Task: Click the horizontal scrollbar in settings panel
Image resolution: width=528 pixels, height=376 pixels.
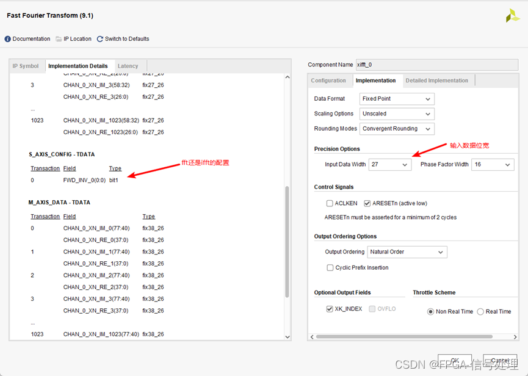Action: click(x=404, y=336)
